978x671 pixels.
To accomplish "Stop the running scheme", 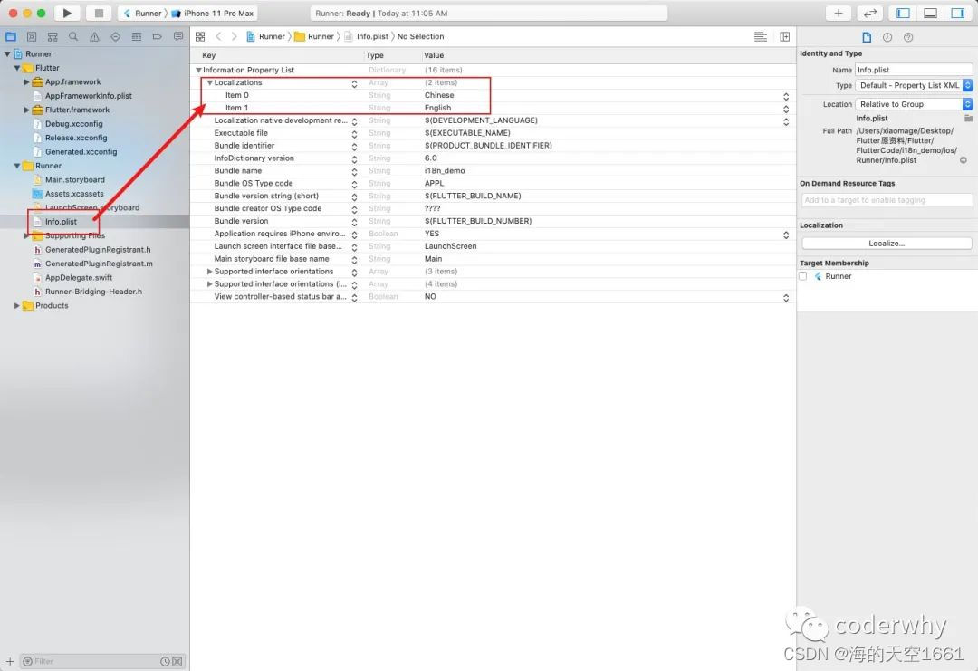I will coord(99,13).
